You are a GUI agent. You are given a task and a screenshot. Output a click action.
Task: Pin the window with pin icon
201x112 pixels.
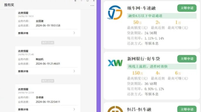point(75,1)
